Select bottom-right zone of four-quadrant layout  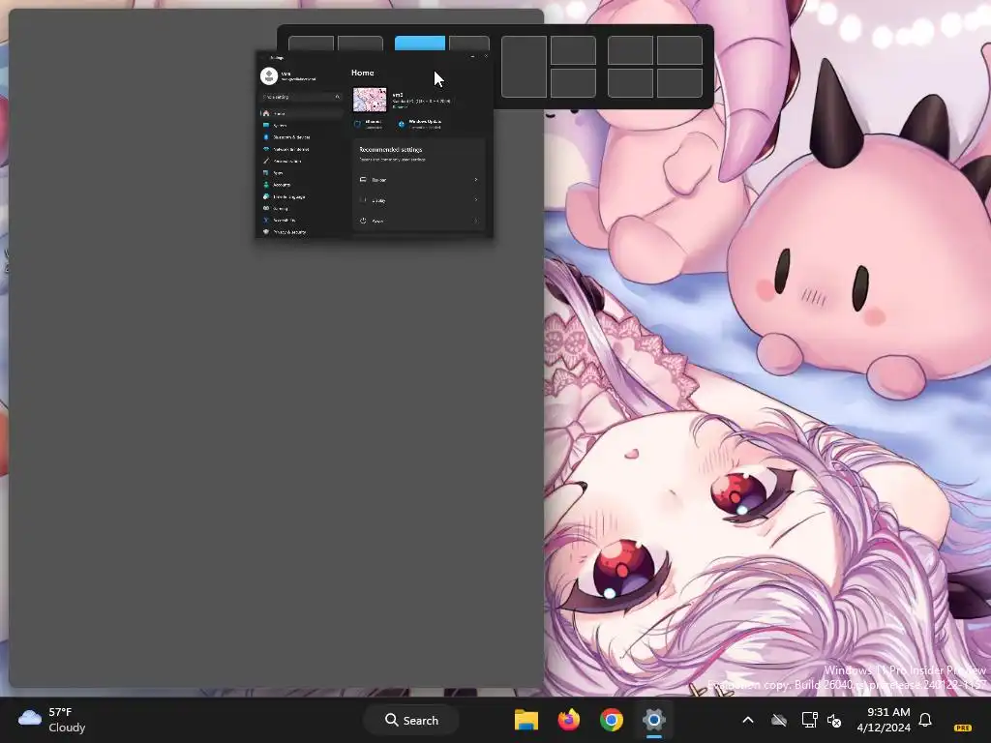(679, 83)
